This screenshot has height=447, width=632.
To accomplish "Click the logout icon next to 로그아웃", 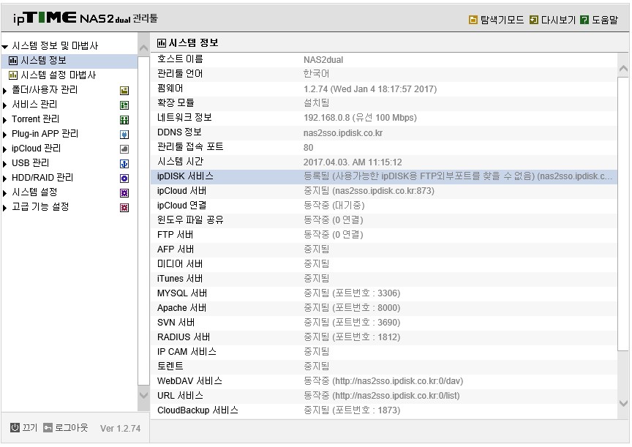I will [48, 428].
